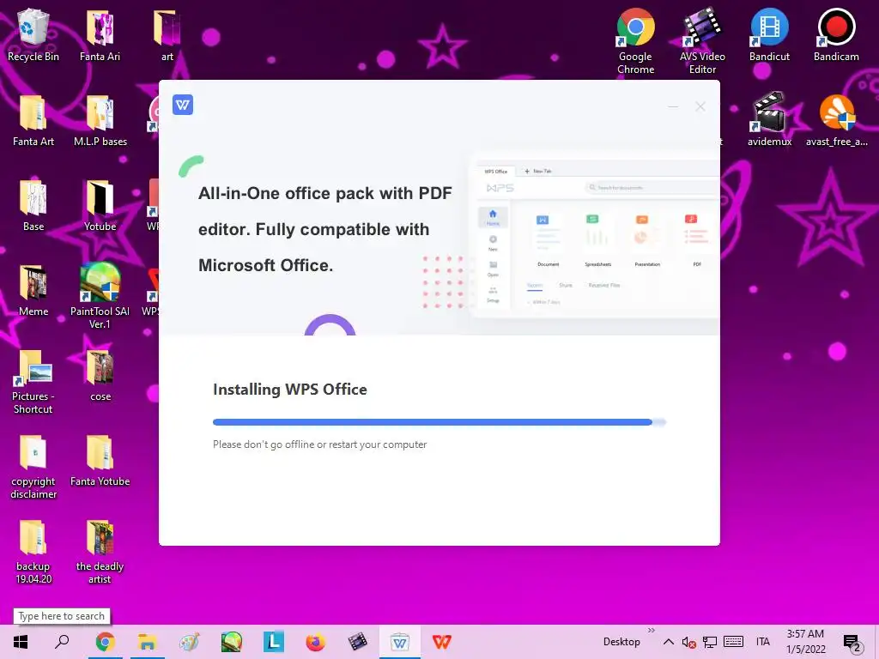This screenshot has height=659, width=879.
Task: Open Chrome from the taskbar
Action: click(105, 642)
